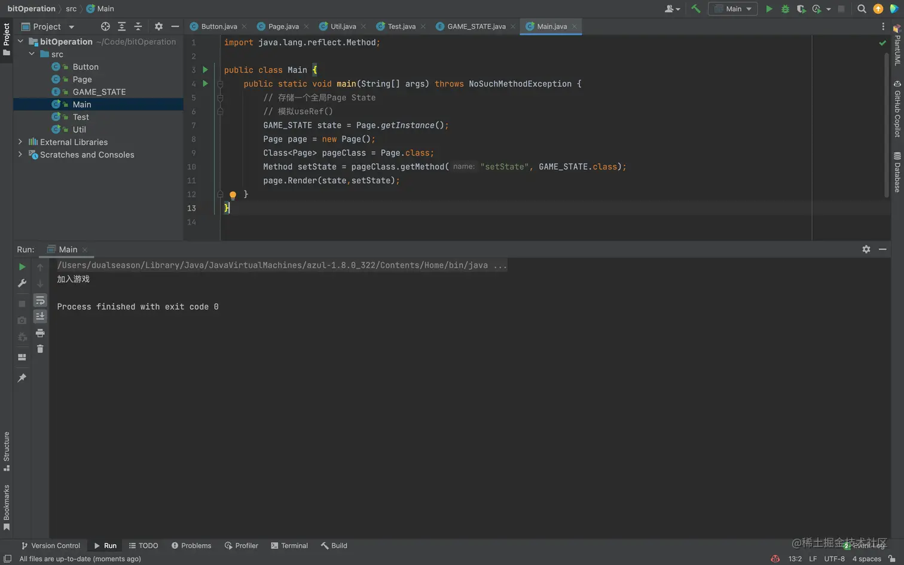The height and width of the screenshot is (565, 904).
Task: Collapse the src folder
Action: pyautogui.click(x=32, y=54)
